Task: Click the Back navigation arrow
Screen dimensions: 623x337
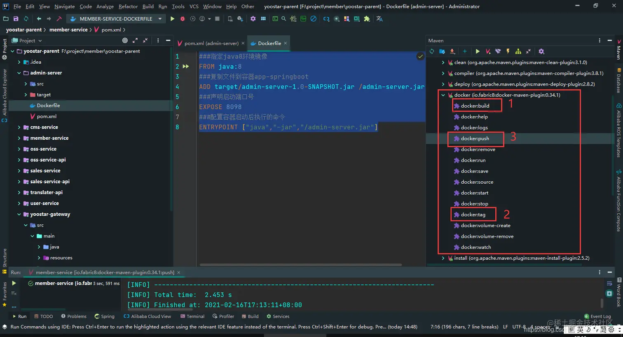Action: pyautogui.click(x=39, y=18)
